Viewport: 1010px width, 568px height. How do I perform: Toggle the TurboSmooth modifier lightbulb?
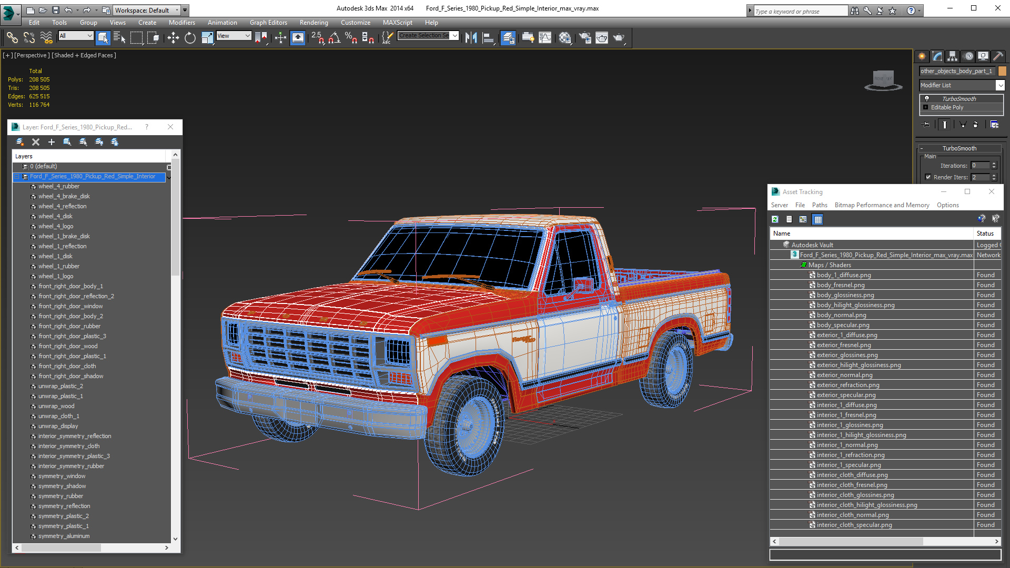tap(927, 99)
